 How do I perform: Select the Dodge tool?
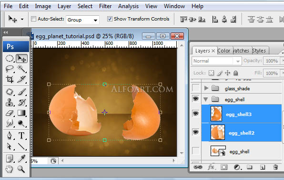coord(21,123)
